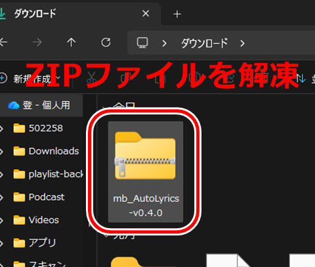Open the 新規作成 menu

tap(30, 79)
